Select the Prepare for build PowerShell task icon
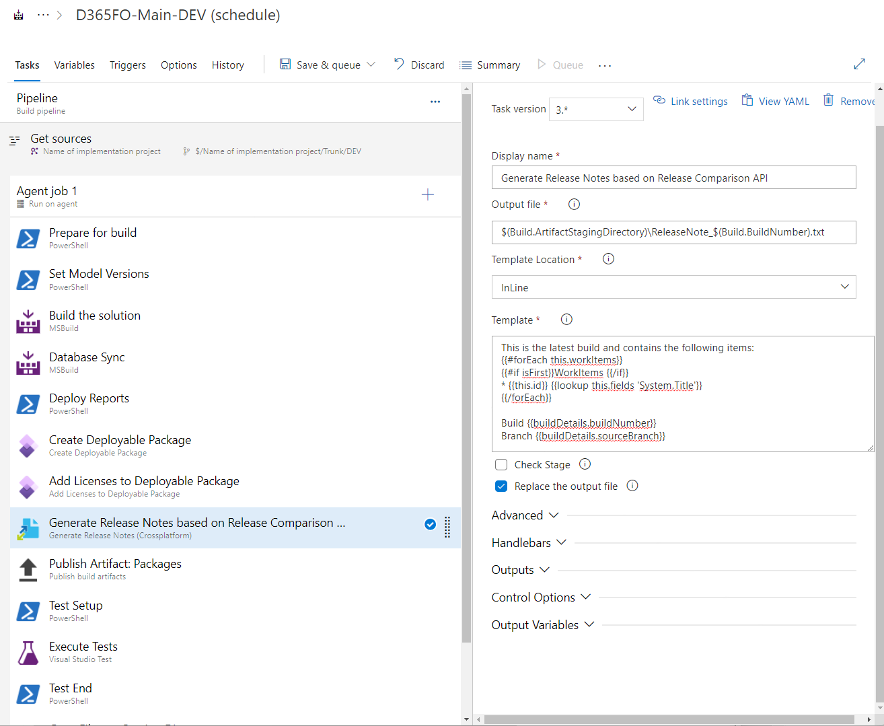 (28, 239)
